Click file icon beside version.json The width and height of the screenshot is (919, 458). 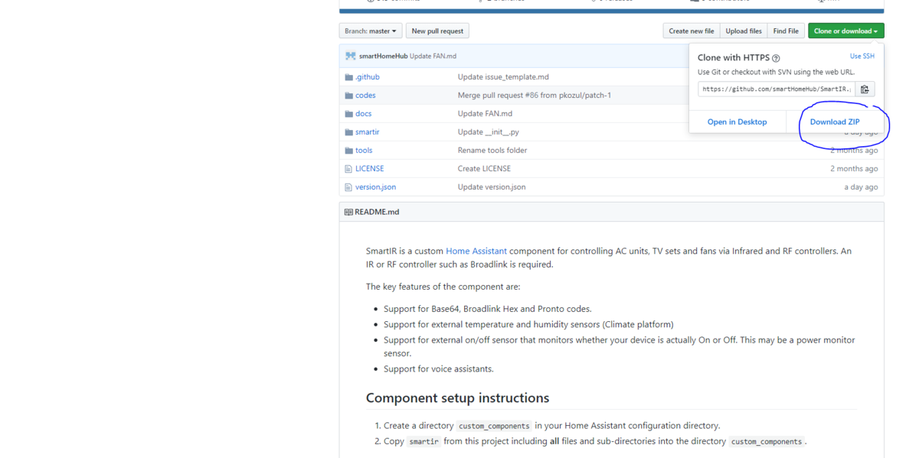coord(348,187)
